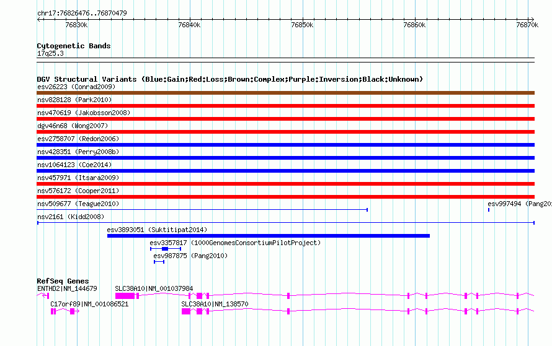Click the 17q25.3 band label
Screen dimensions: 552x346
pos(50,53)
